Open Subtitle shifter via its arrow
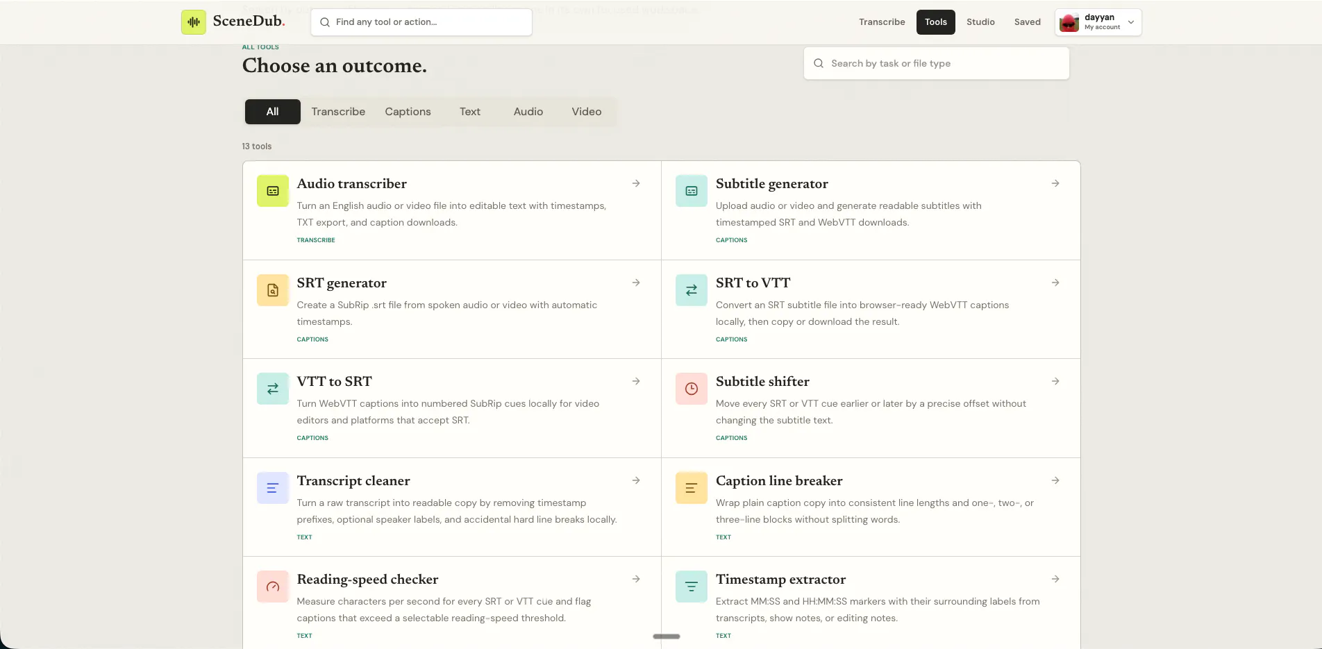This screenshot has width=1322, height=649. [1055, 381]
